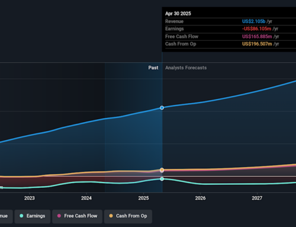Click the Analysts Forecasts label

pos(186,68)
